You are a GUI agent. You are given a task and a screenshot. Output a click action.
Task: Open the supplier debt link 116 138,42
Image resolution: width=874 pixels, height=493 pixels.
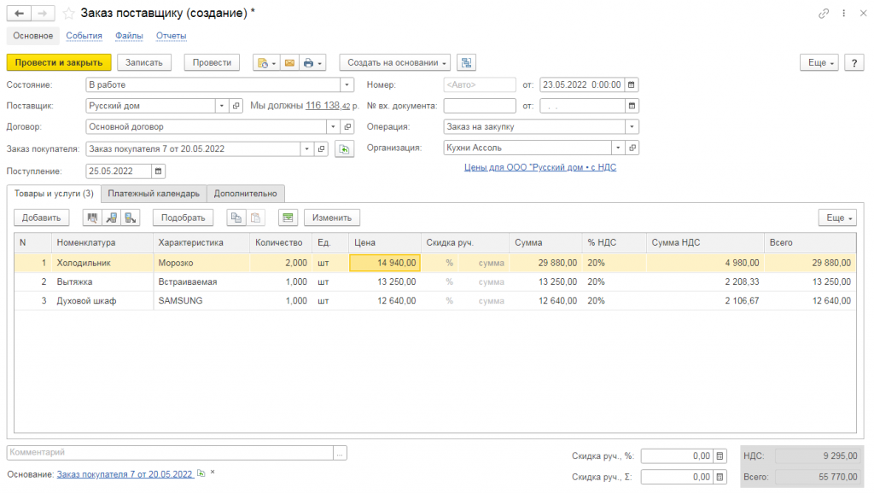(328, 106)
